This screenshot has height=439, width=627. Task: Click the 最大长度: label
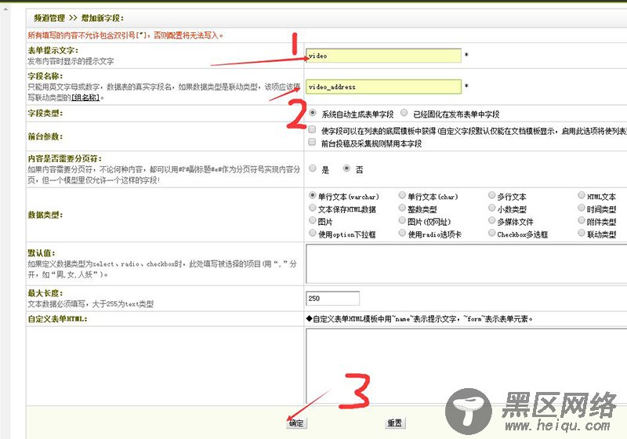point(45,293)
